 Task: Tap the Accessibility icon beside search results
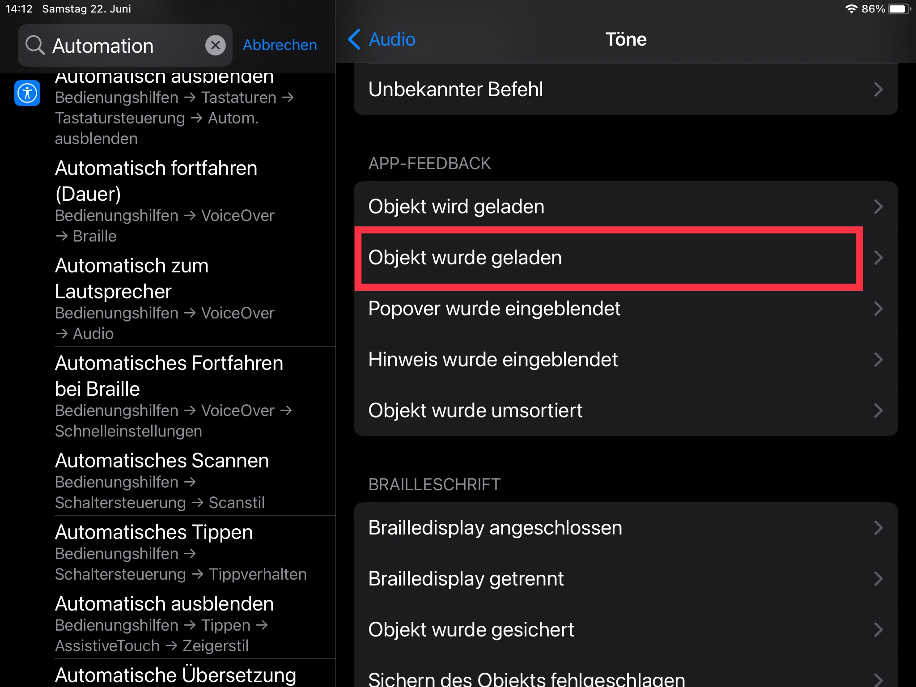point(27,93)
